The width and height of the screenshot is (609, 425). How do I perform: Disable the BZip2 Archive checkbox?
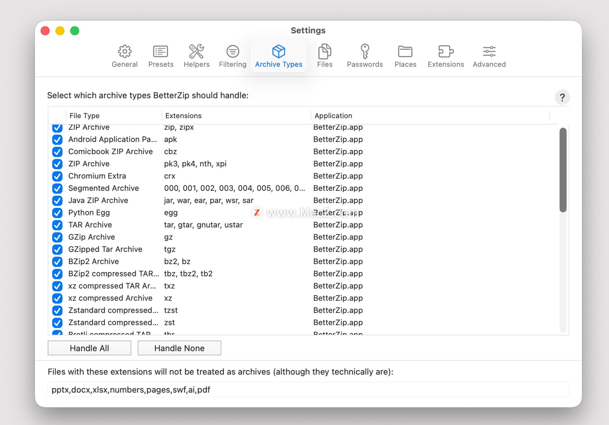click(57, 262)
